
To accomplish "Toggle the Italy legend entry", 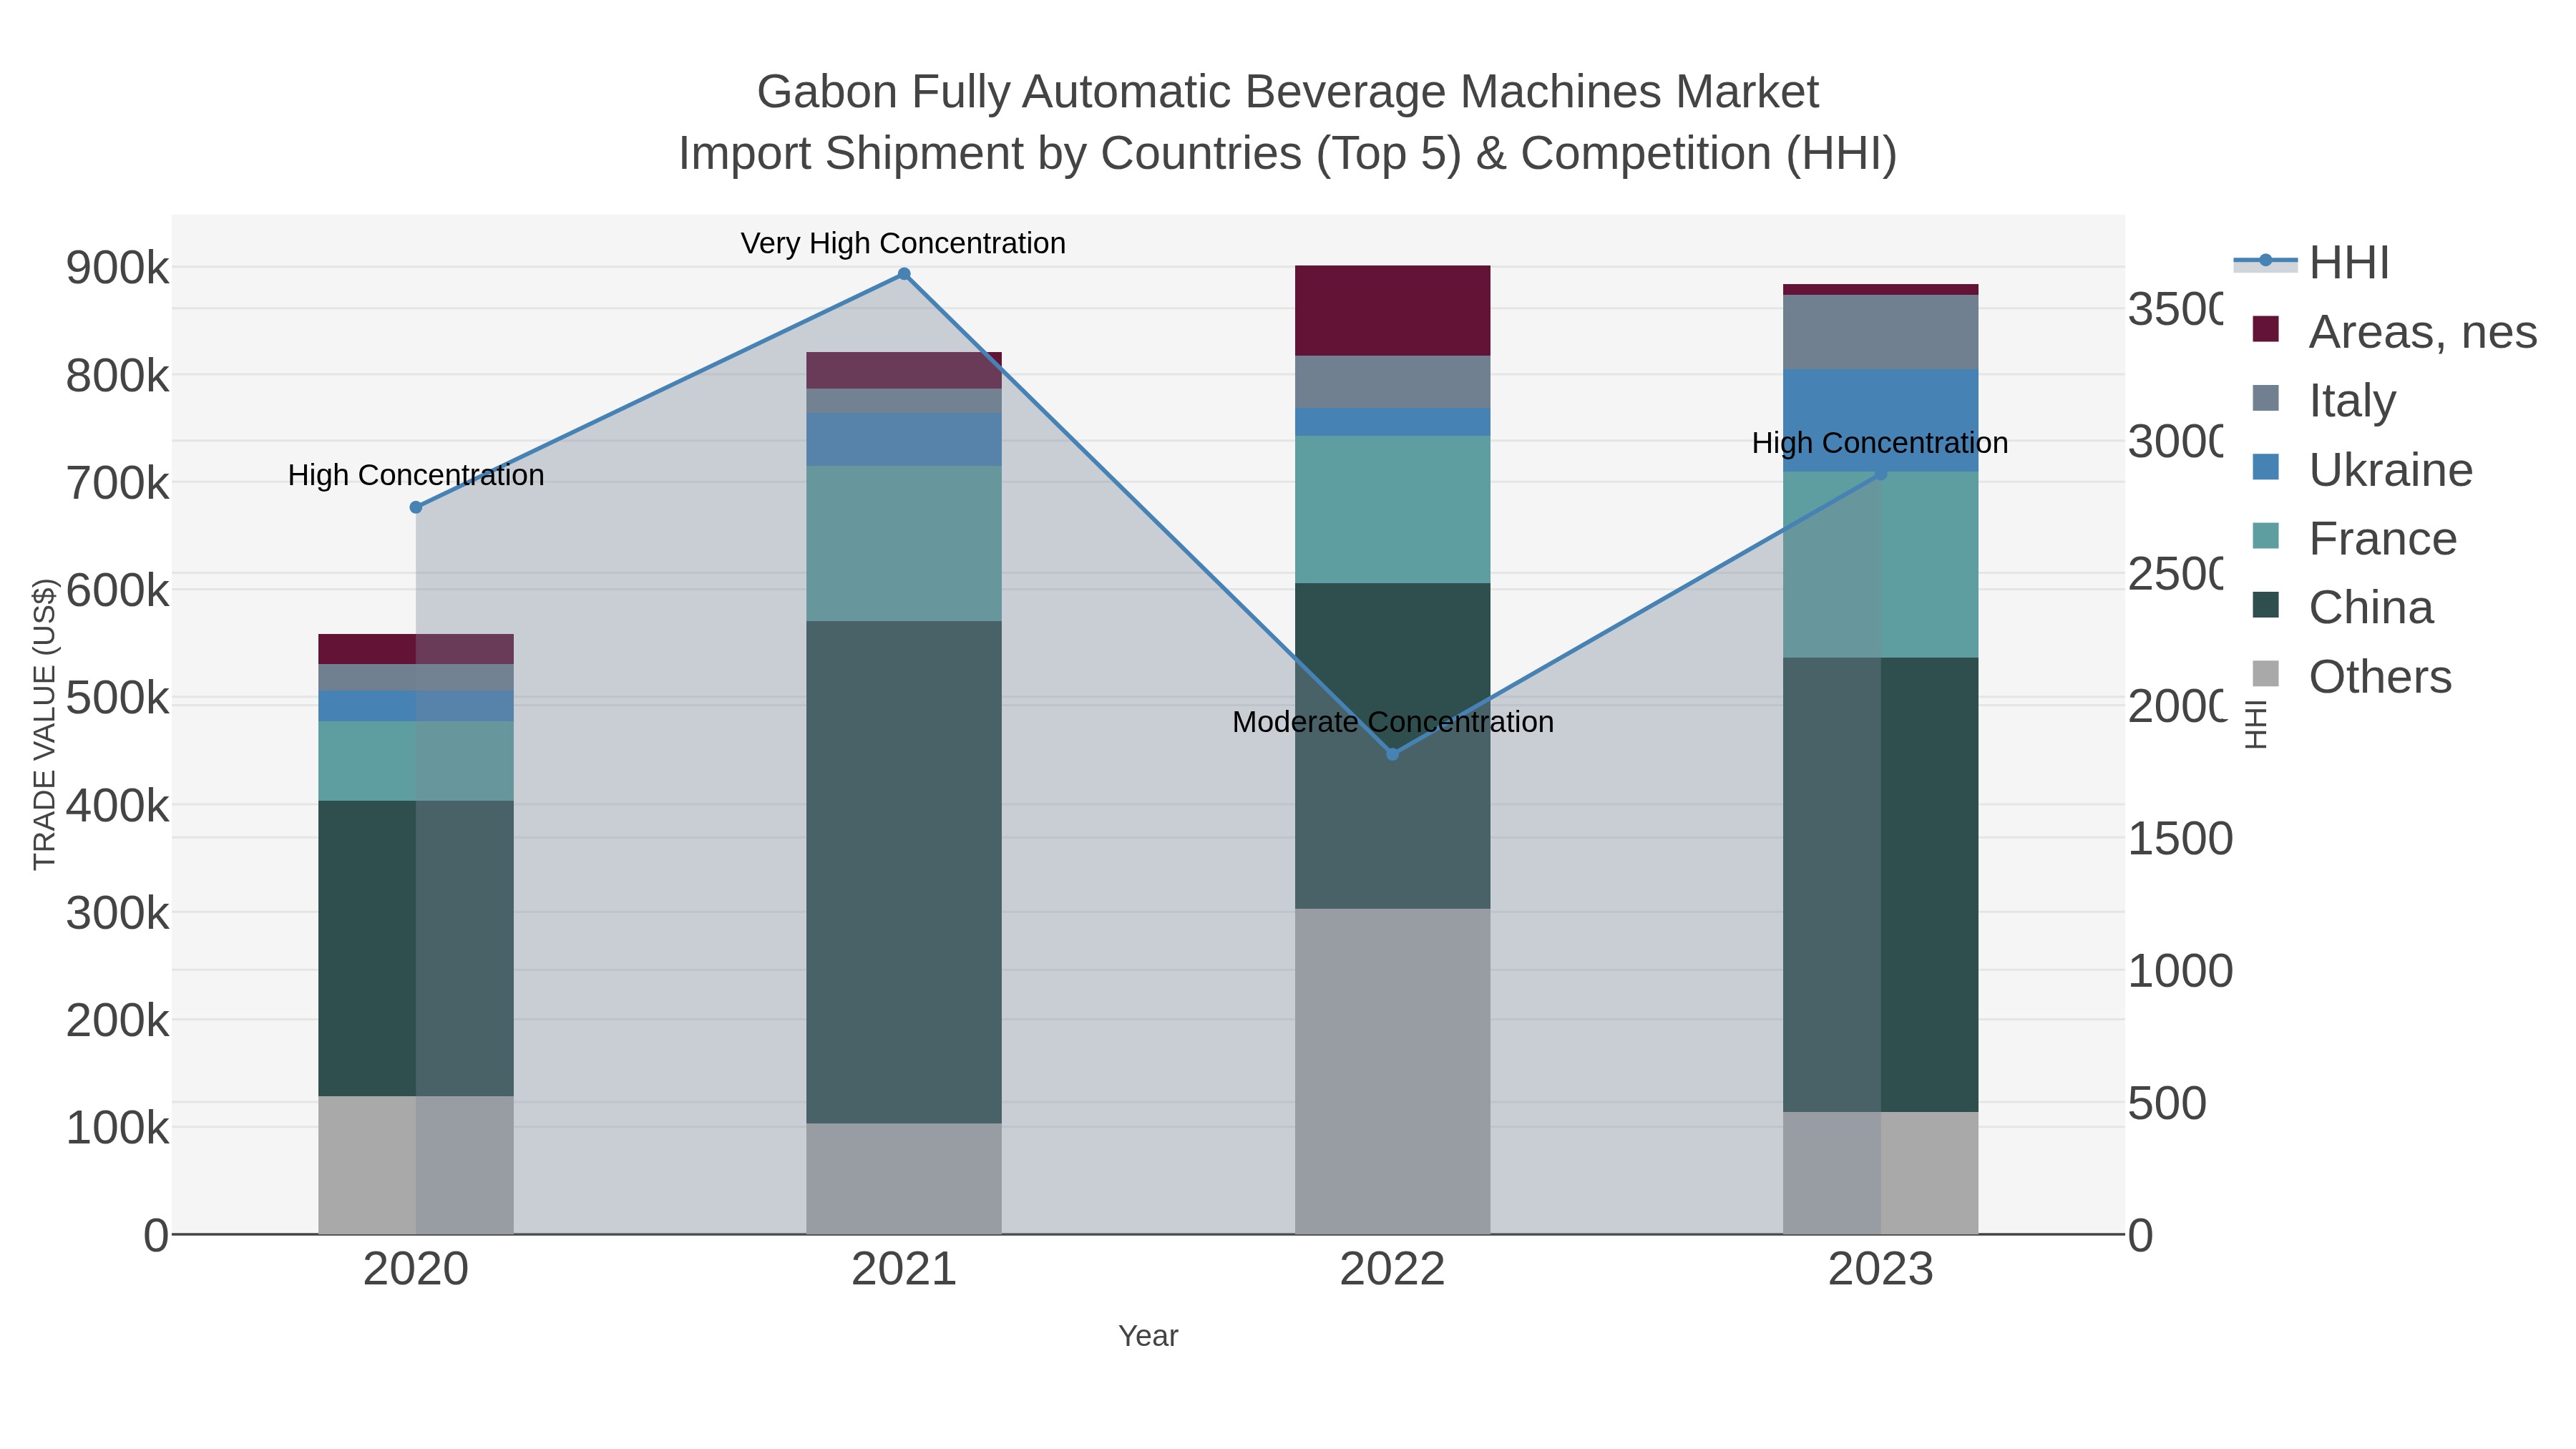I will click(2324, 400).
